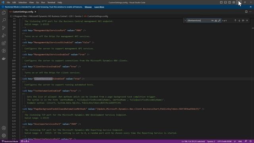Toggle Find in Selection option

coord(243,21)
